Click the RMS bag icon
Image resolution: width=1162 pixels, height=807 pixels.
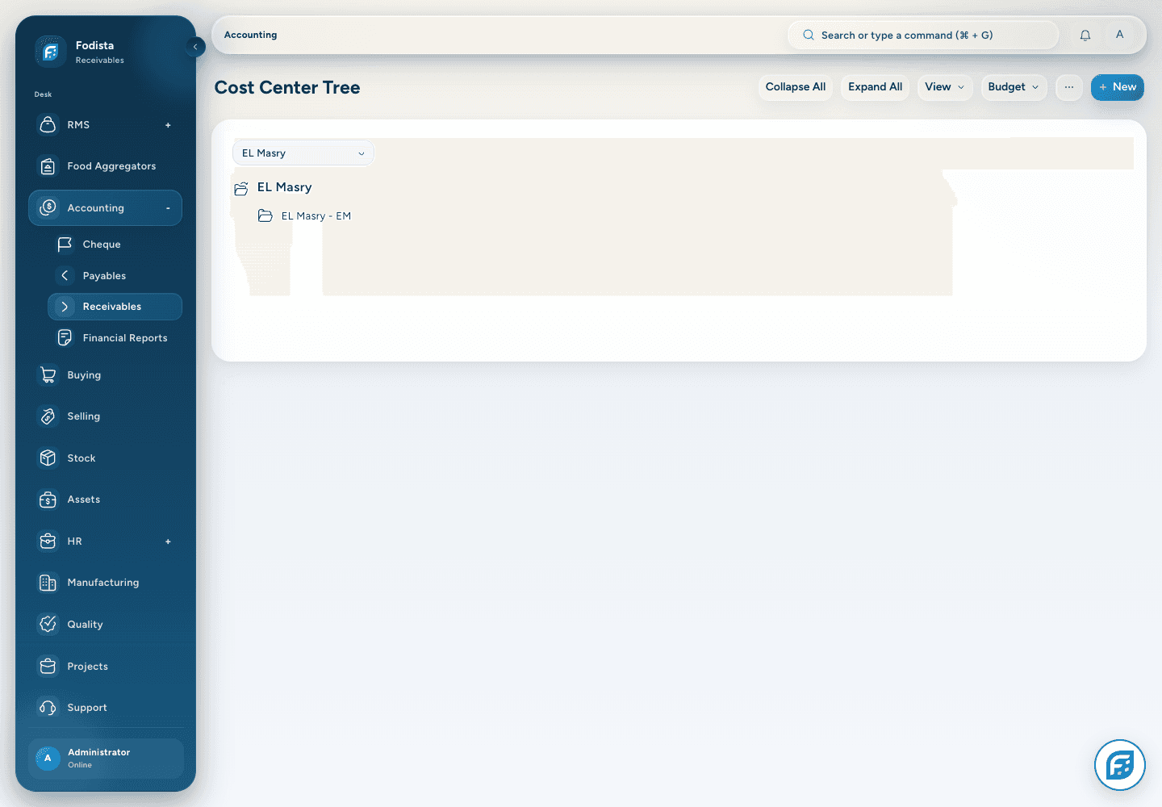[x=48, y=125]
